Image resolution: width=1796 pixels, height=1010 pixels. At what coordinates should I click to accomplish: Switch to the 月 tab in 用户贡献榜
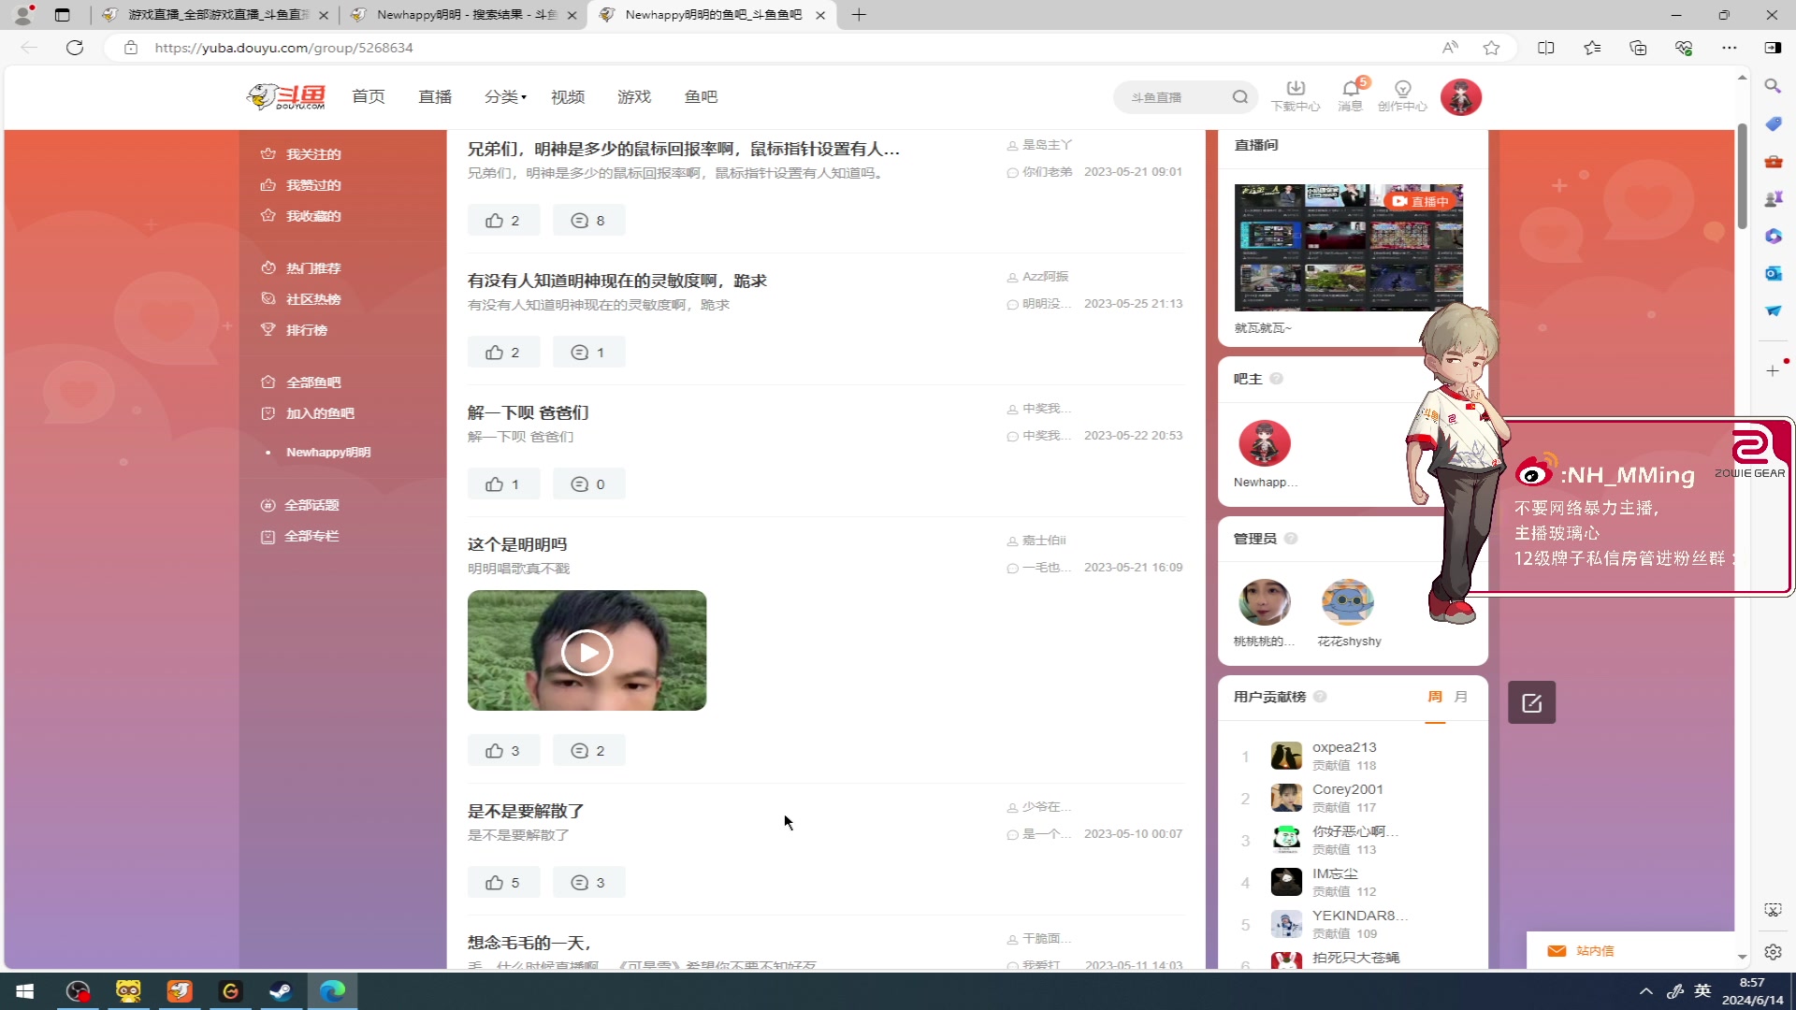point(1461,697)
